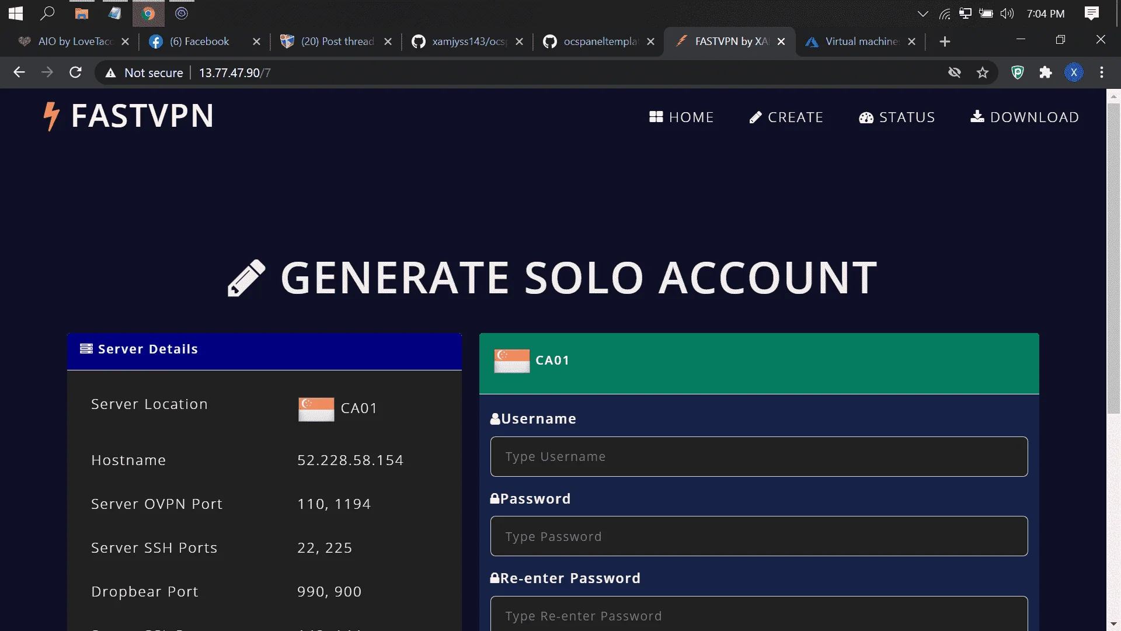Close the (20) Post thread tab
Screen dimensions: 1121x631
(x=388, y=41)
